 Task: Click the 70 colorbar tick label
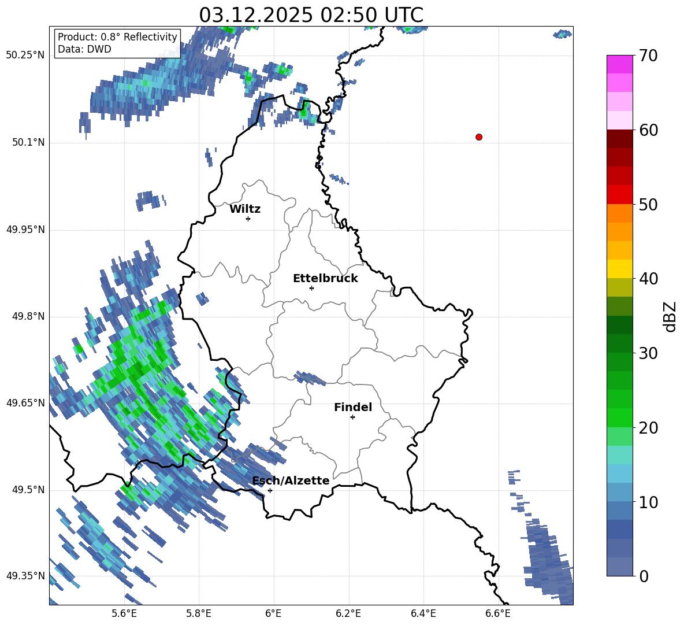[648, 56]
